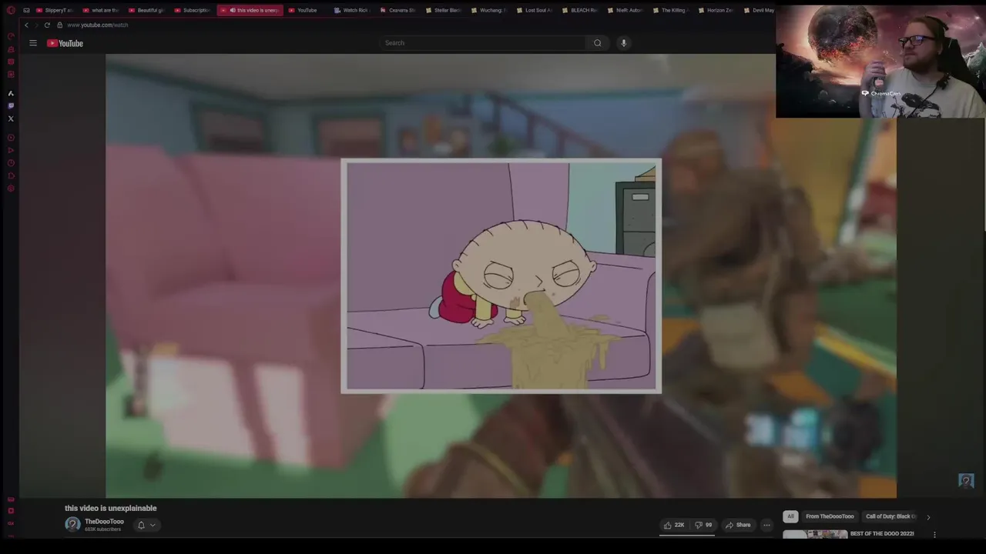Click the youtube.com address bar
Screen dimensions: 986x554
pyautogui.click(x=97, y=25)
